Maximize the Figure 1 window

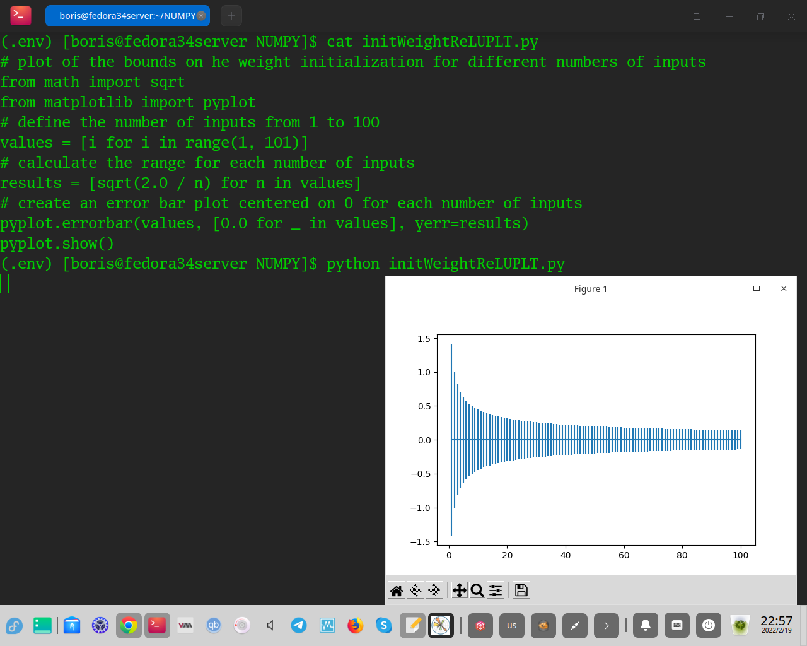[757, 288]
